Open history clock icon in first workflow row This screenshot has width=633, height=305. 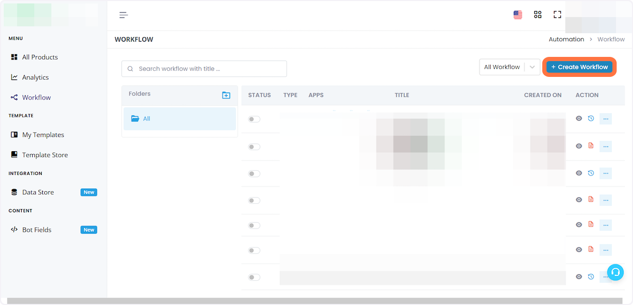coord(591,119)
